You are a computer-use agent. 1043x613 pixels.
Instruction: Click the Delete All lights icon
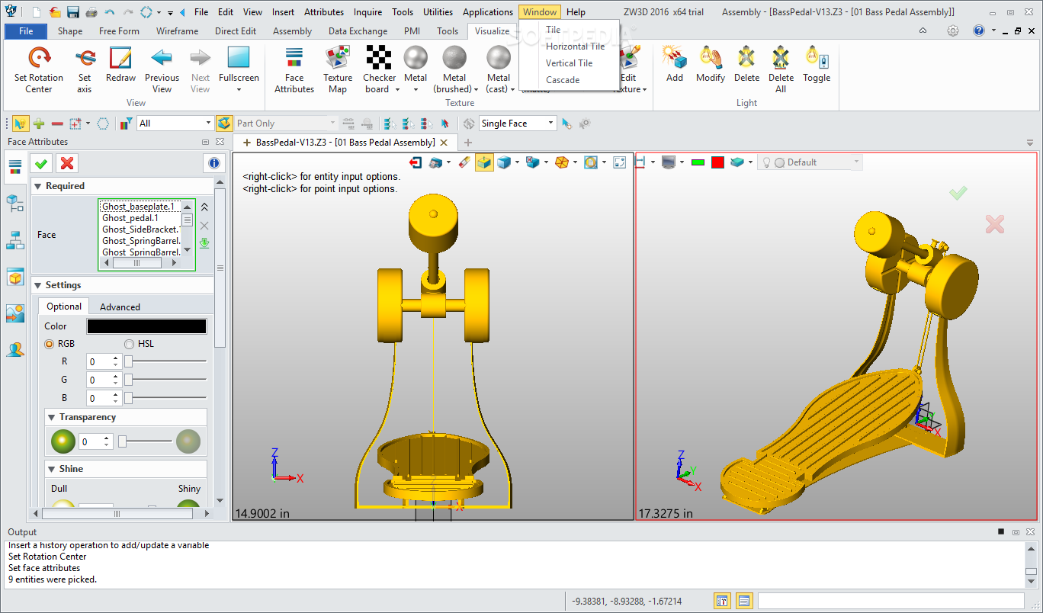pos(781,59)
